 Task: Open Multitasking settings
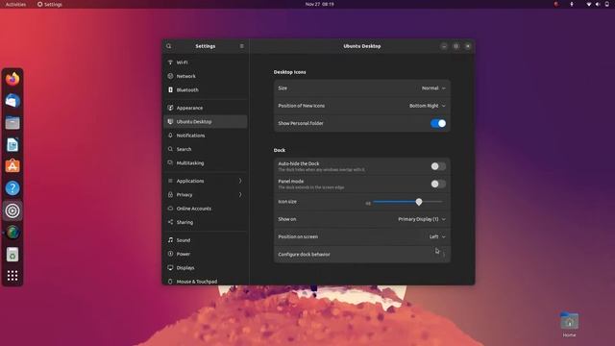point(205,162)
